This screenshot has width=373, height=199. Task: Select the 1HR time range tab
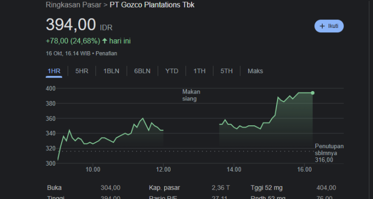54,71
